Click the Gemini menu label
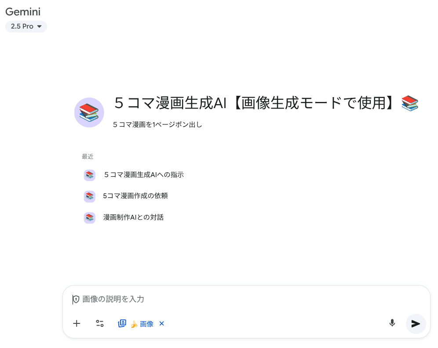The height and width of the screenshot is (348, 438). tap(23, 12)
